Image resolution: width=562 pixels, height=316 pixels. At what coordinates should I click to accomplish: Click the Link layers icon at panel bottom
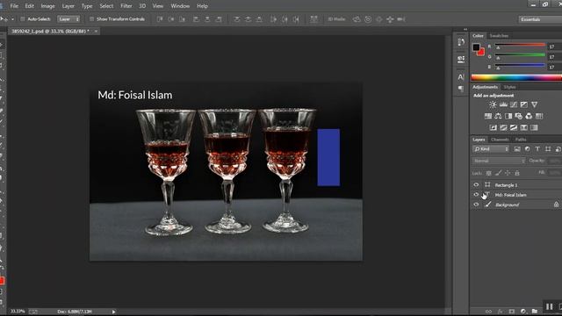[488, 312]
